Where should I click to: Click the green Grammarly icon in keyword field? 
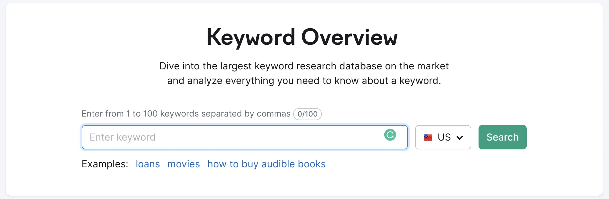coord(390,135)
